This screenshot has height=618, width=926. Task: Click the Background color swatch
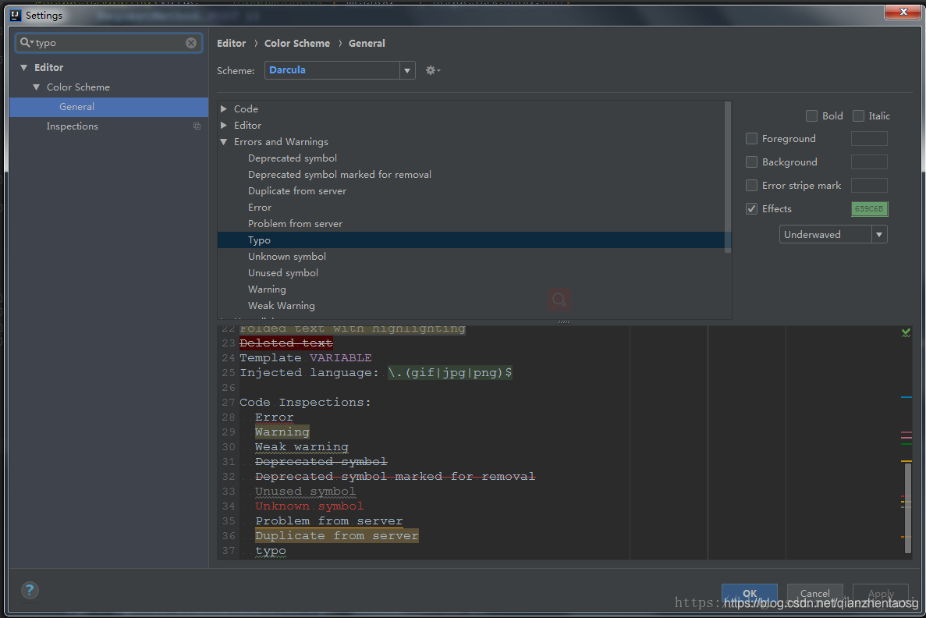click(x=869, y=162)
